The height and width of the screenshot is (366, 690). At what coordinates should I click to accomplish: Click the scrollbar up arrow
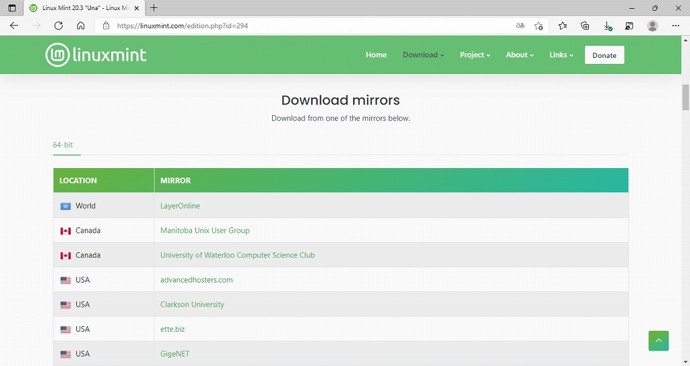(685, 40)
